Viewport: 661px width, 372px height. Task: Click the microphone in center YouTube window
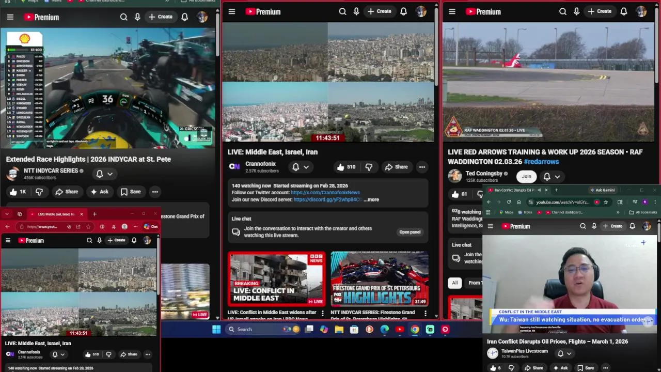pos(356,11)
